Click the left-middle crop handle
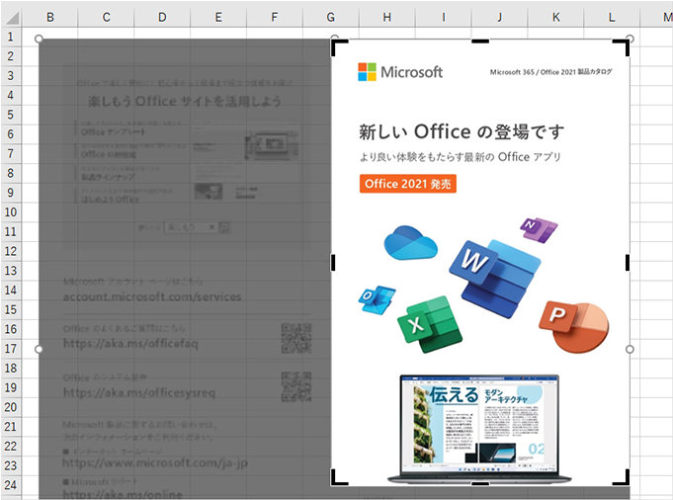The height and width of the screenshot is (500, 673). pos(333,263)
